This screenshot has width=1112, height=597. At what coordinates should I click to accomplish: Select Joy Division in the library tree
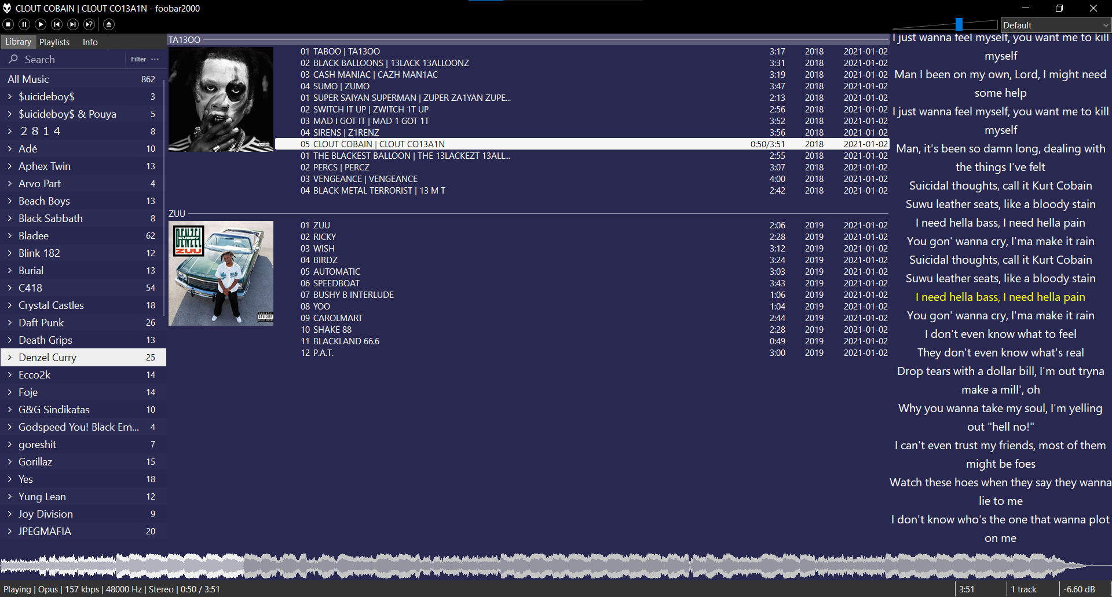(x=83, y=514)
